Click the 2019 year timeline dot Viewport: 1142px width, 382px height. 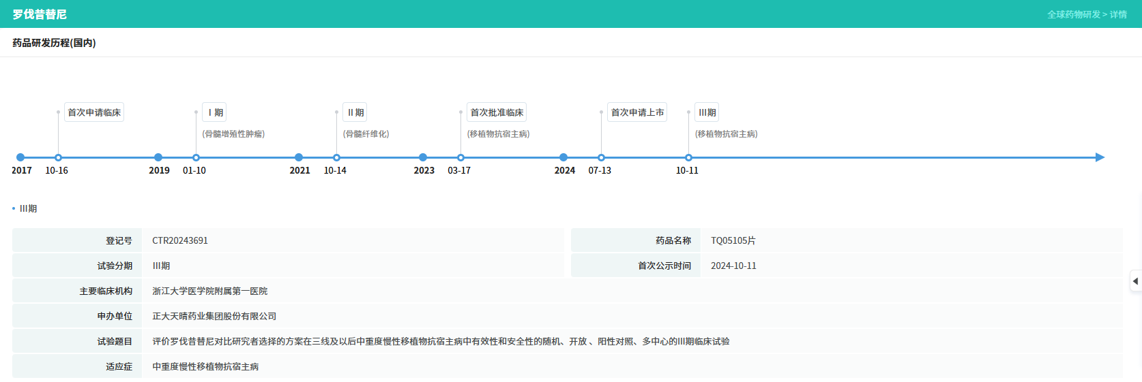click(x=158, y=157)
